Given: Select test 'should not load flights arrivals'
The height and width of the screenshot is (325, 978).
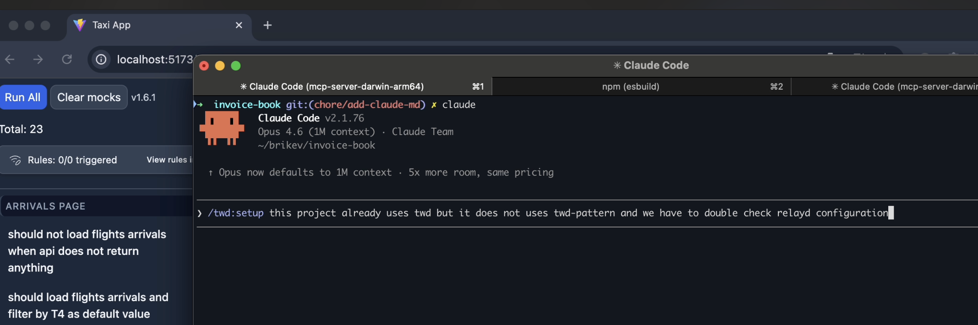Looking at the screenshot, I should point(87,251).
